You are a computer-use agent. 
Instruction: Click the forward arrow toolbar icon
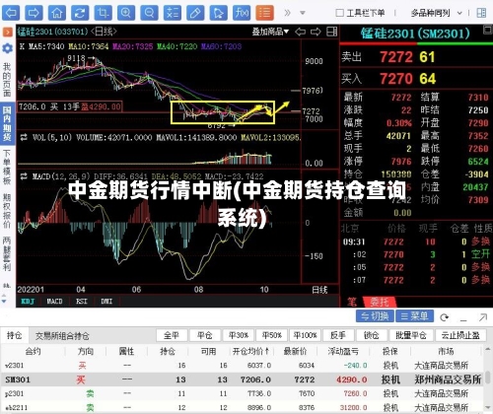34,13
